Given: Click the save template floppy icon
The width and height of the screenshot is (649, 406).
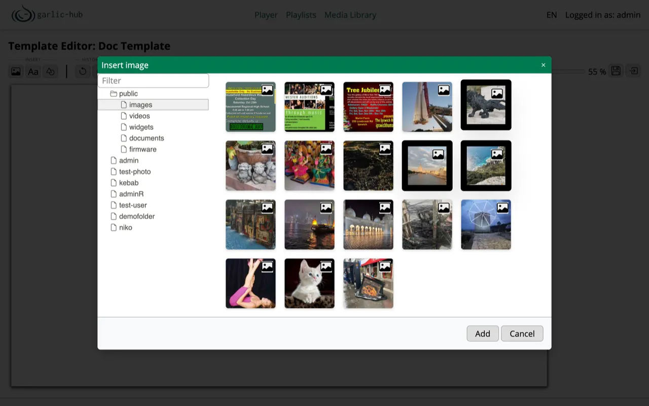Looking at the screenshot, I should pyautogui.click(x=616, y=71).
